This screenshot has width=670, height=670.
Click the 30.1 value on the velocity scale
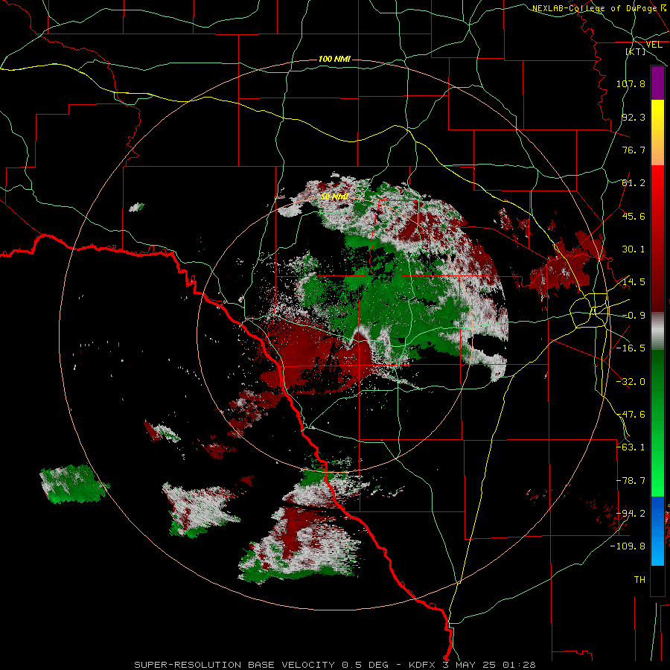tap(634, 249)
